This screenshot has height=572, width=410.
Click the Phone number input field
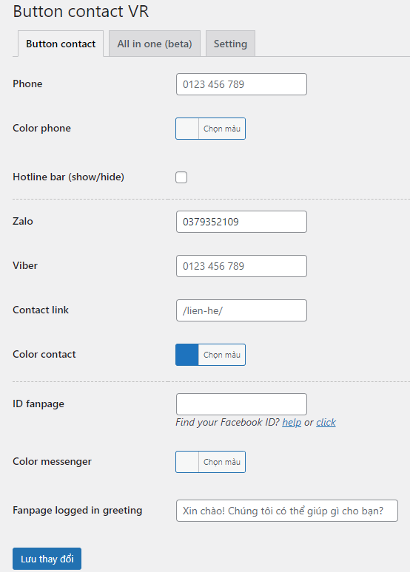(x=241, y=84)
